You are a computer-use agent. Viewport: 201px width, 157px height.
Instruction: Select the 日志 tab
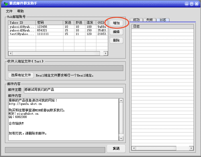[x=163, y=20]
